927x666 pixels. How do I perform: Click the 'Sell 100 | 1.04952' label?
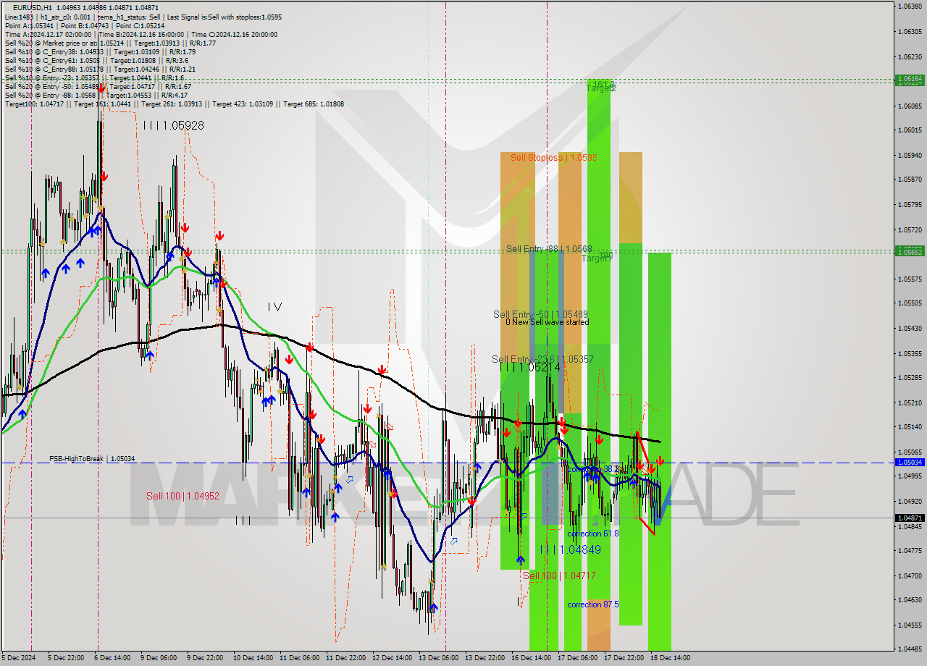click(183, 496)
